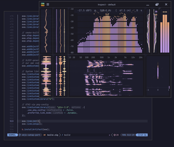Restore the Inspect window size
This screenshot has height=147, width=174.
(x=157, y=5)
